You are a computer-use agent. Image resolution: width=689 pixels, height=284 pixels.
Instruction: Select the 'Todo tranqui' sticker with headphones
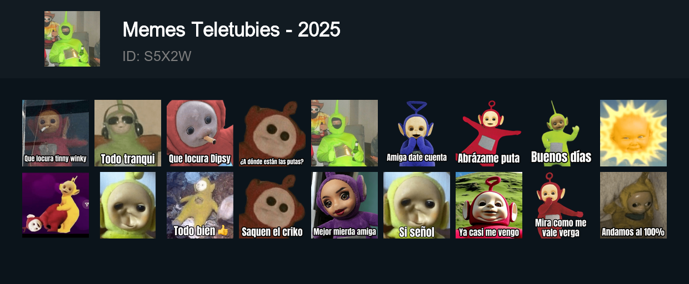pos(128,133)
